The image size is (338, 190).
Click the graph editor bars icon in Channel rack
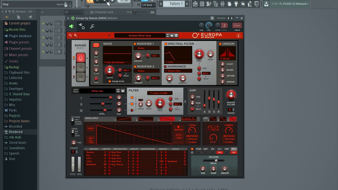click(152, 12)
